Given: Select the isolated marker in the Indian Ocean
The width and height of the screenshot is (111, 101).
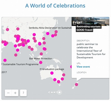Looking at the screenshot, I should point(5,60).
